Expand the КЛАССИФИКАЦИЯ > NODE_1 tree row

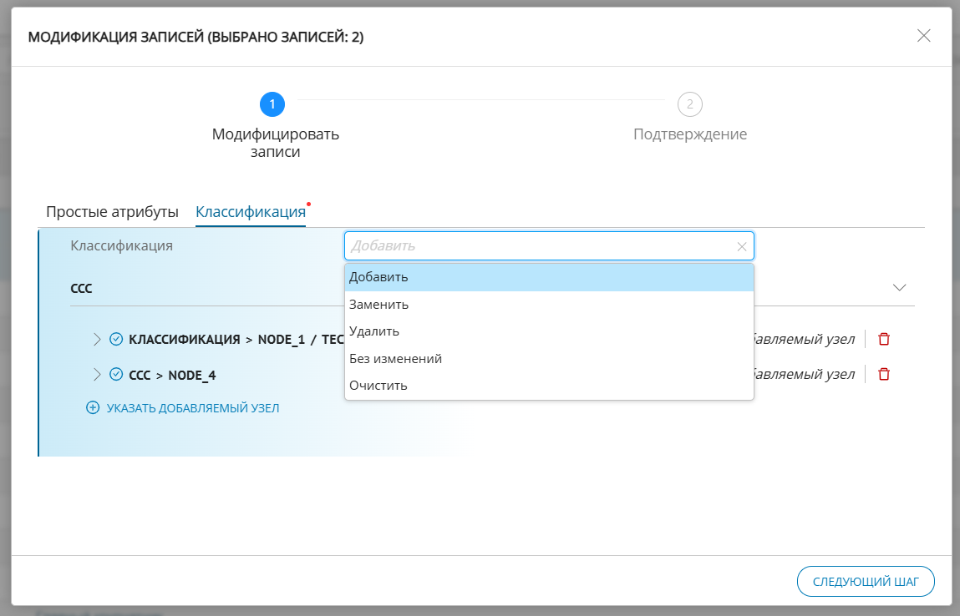coord(97,339)
